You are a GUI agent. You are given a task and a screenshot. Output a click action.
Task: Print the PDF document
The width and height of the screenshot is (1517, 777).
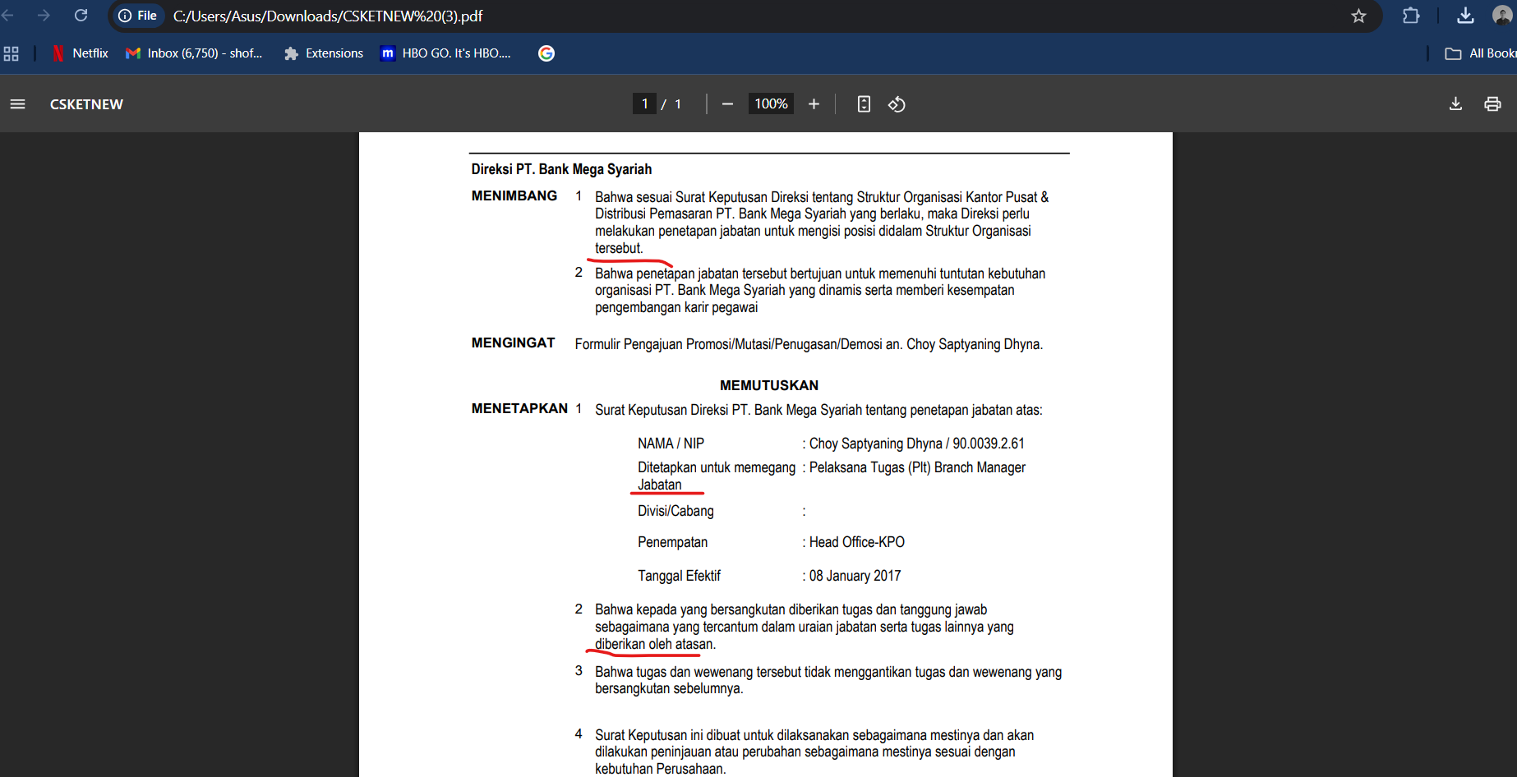pyautogui.click(x=1492, y=104)
